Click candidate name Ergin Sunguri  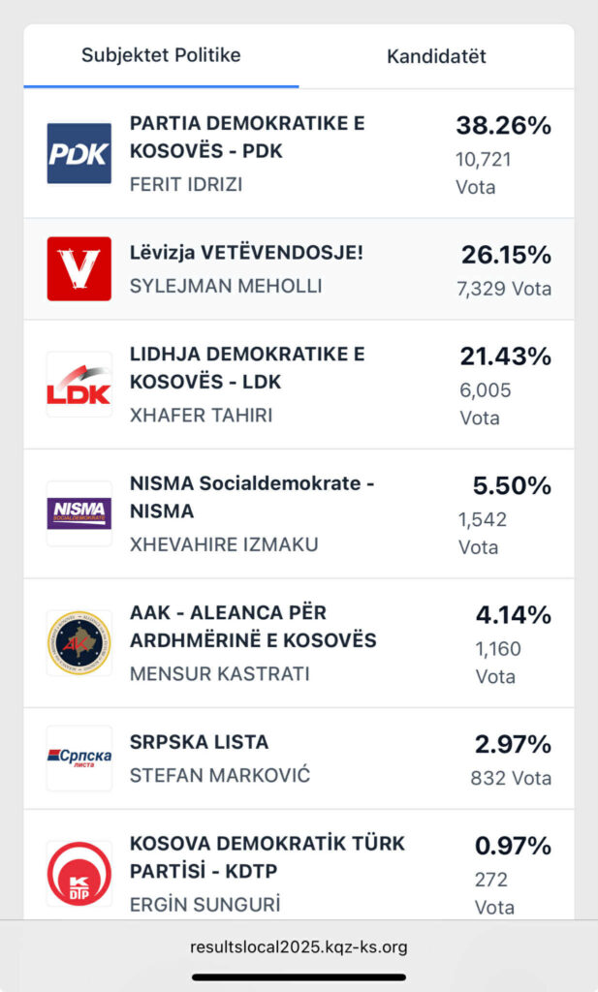205,905
